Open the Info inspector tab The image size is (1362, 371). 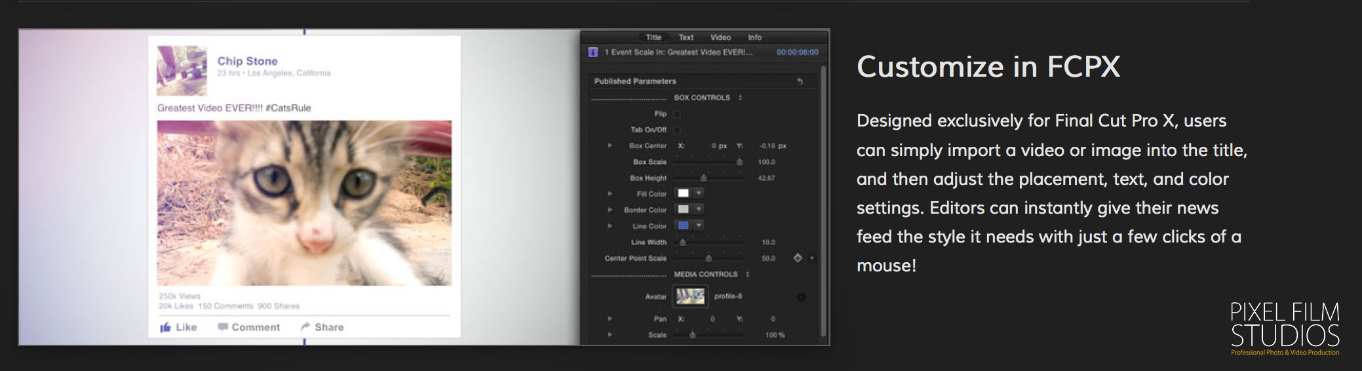[x=754, y=37]
